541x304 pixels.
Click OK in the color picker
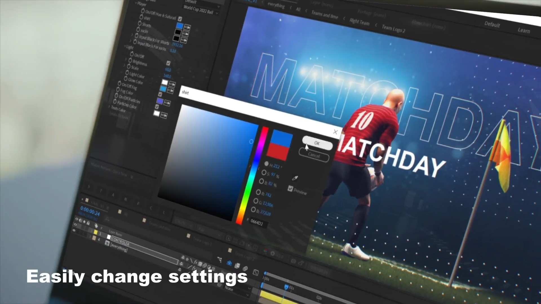[317, 143]
